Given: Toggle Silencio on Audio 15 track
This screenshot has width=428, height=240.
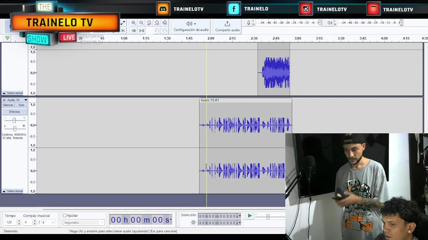Looking at the screenshot, I should click(x=8, y=105).
